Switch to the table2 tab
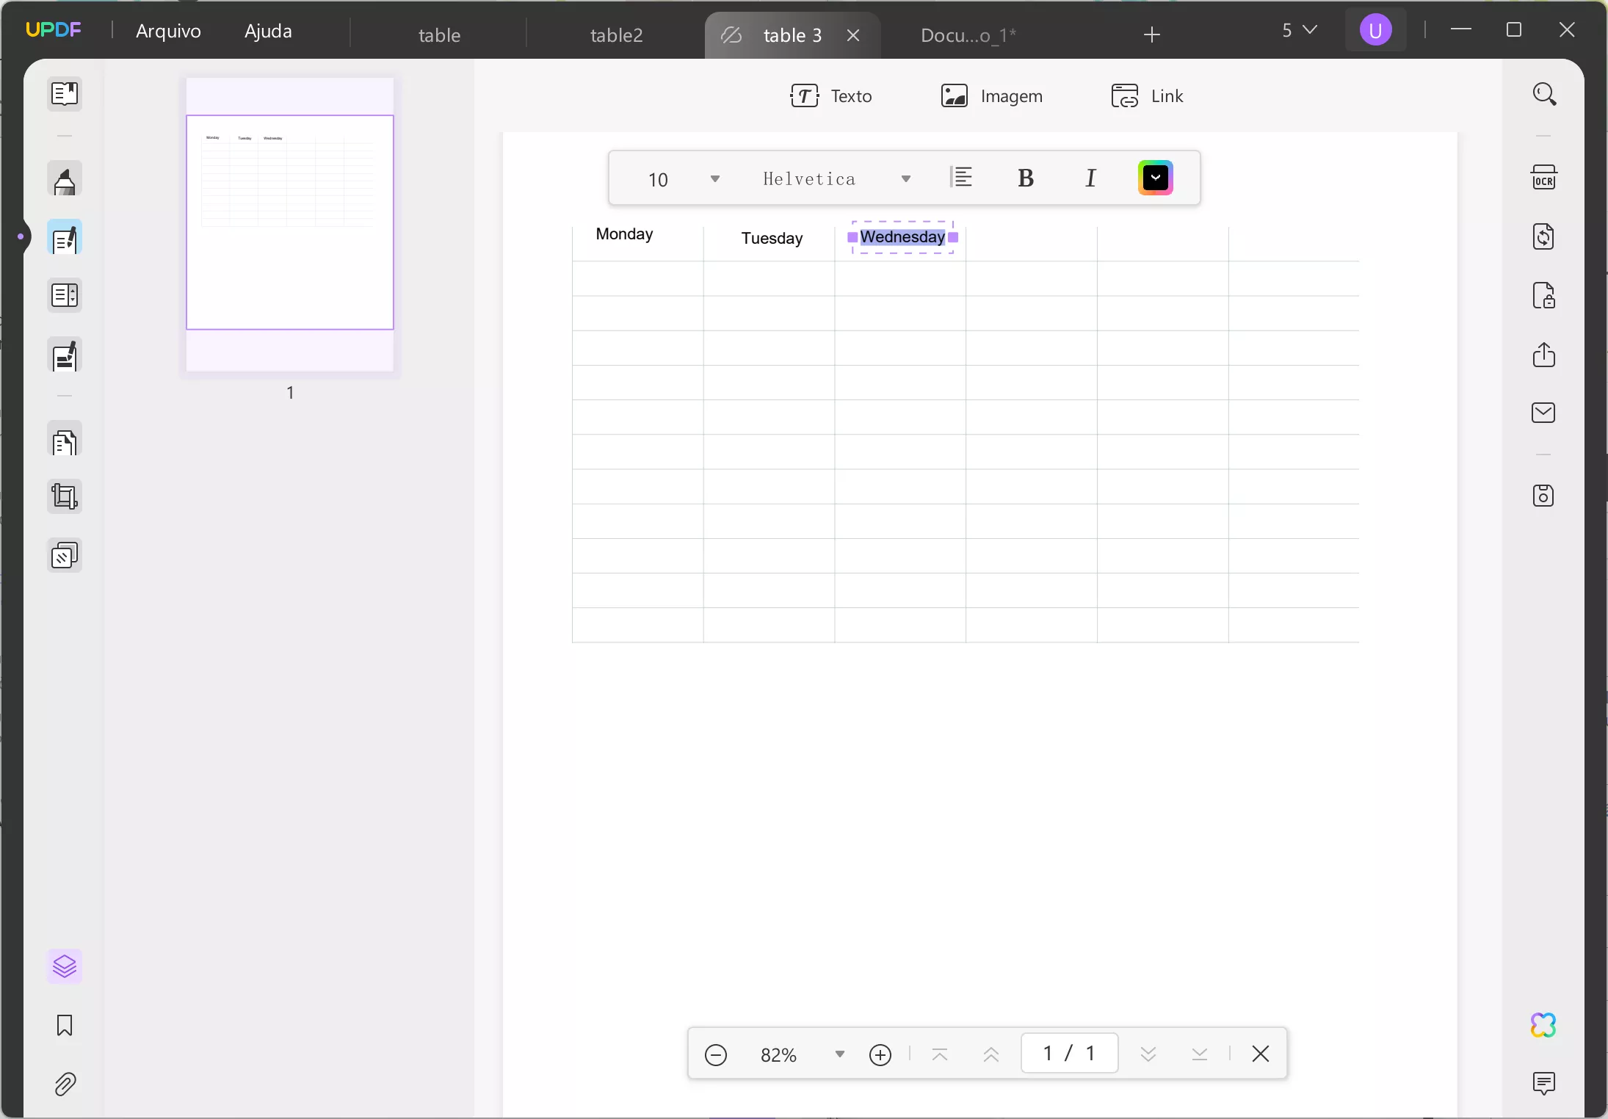Screen dimensions: 1608x1119 615,35
